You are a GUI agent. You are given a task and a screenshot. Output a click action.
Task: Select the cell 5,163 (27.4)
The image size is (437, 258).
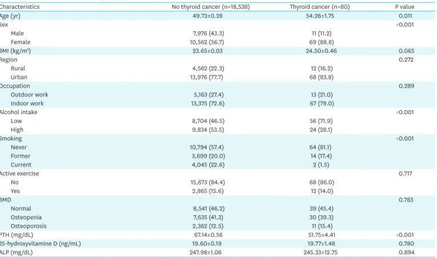click(x=209, y=95)
